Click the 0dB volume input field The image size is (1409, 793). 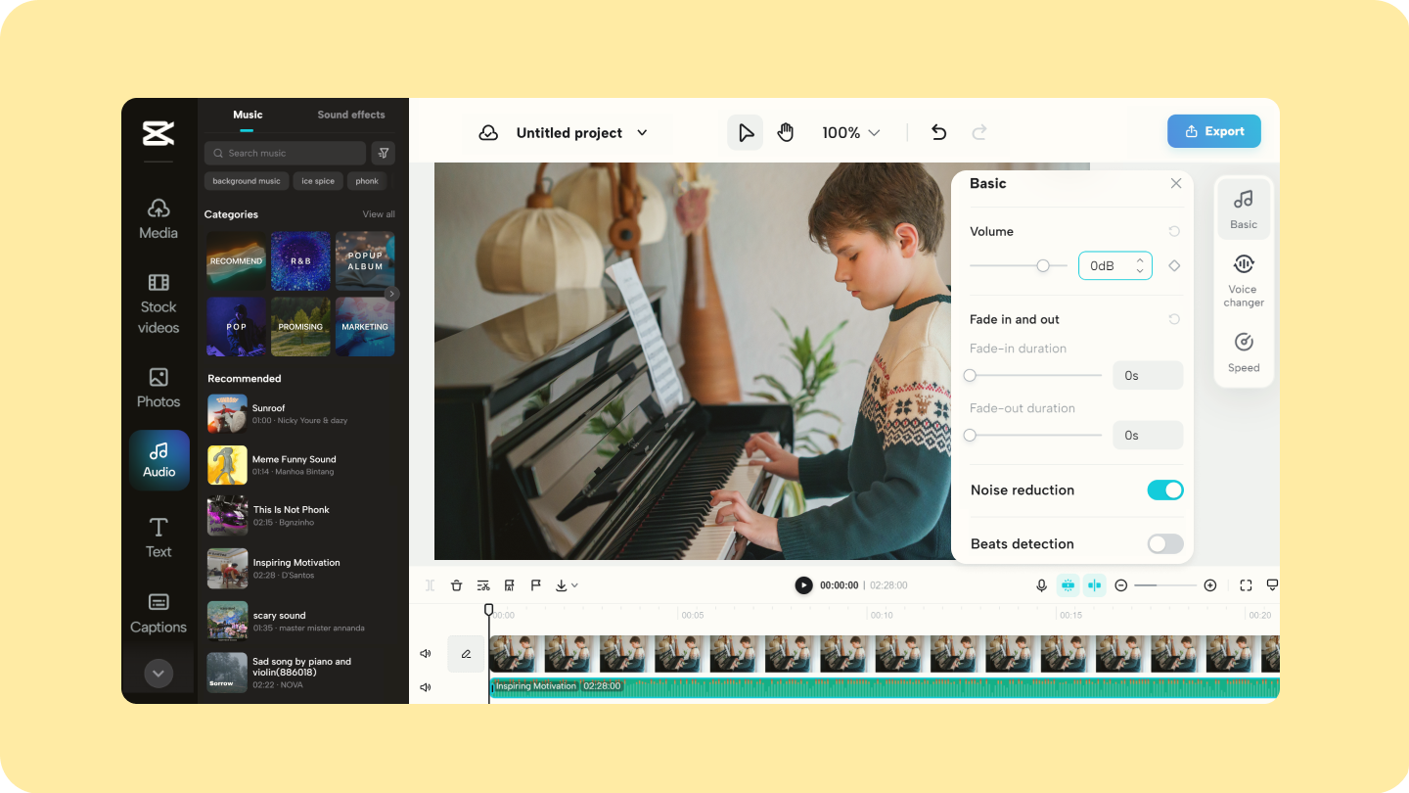pos(1115,265)
